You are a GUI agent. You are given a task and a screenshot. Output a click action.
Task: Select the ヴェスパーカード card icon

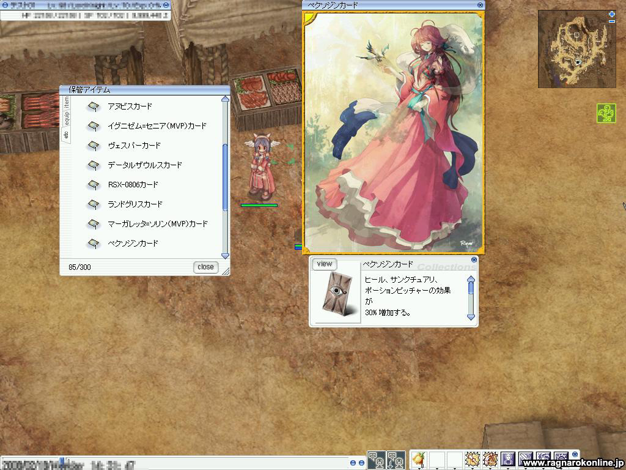[x=94, y=146]
